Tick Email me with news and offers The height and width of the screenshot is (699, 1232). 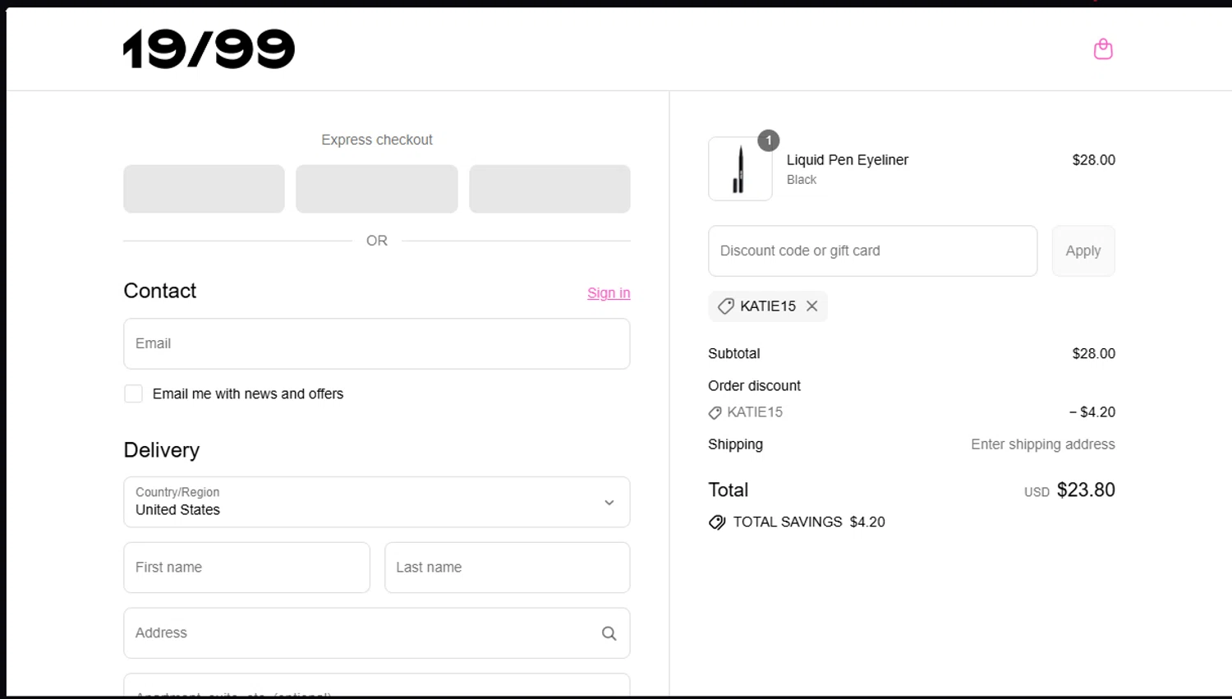coord(133,394)
